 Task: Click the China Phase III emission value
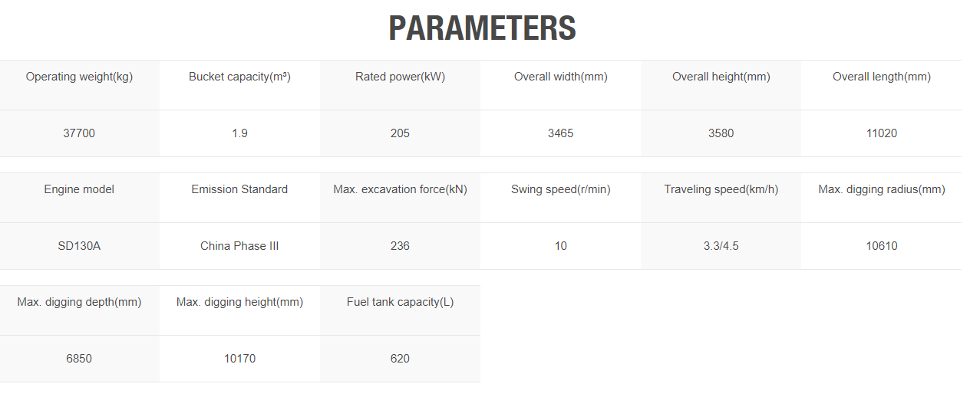239,246
